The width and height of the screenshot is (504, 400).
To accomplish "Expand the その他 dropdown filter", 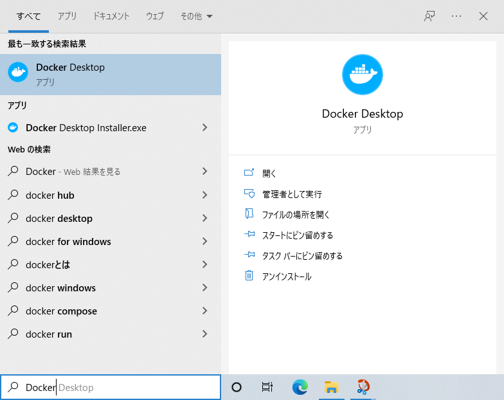I will pos(196,16).
